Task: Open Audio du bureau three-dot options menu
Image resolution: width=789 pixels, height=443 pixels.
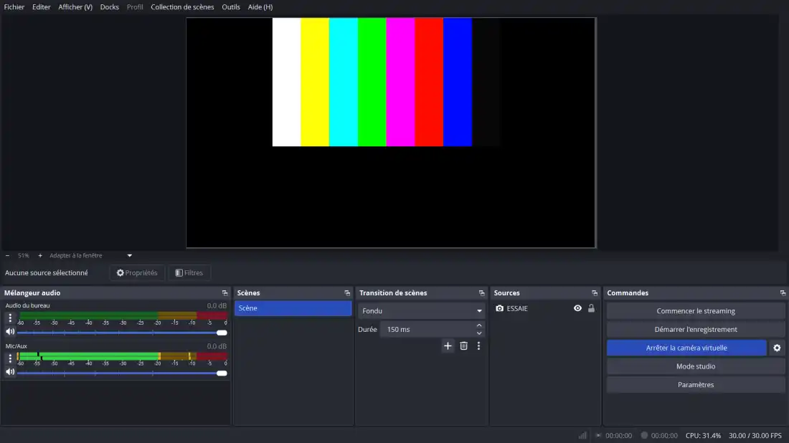Action: coord(10,318)
